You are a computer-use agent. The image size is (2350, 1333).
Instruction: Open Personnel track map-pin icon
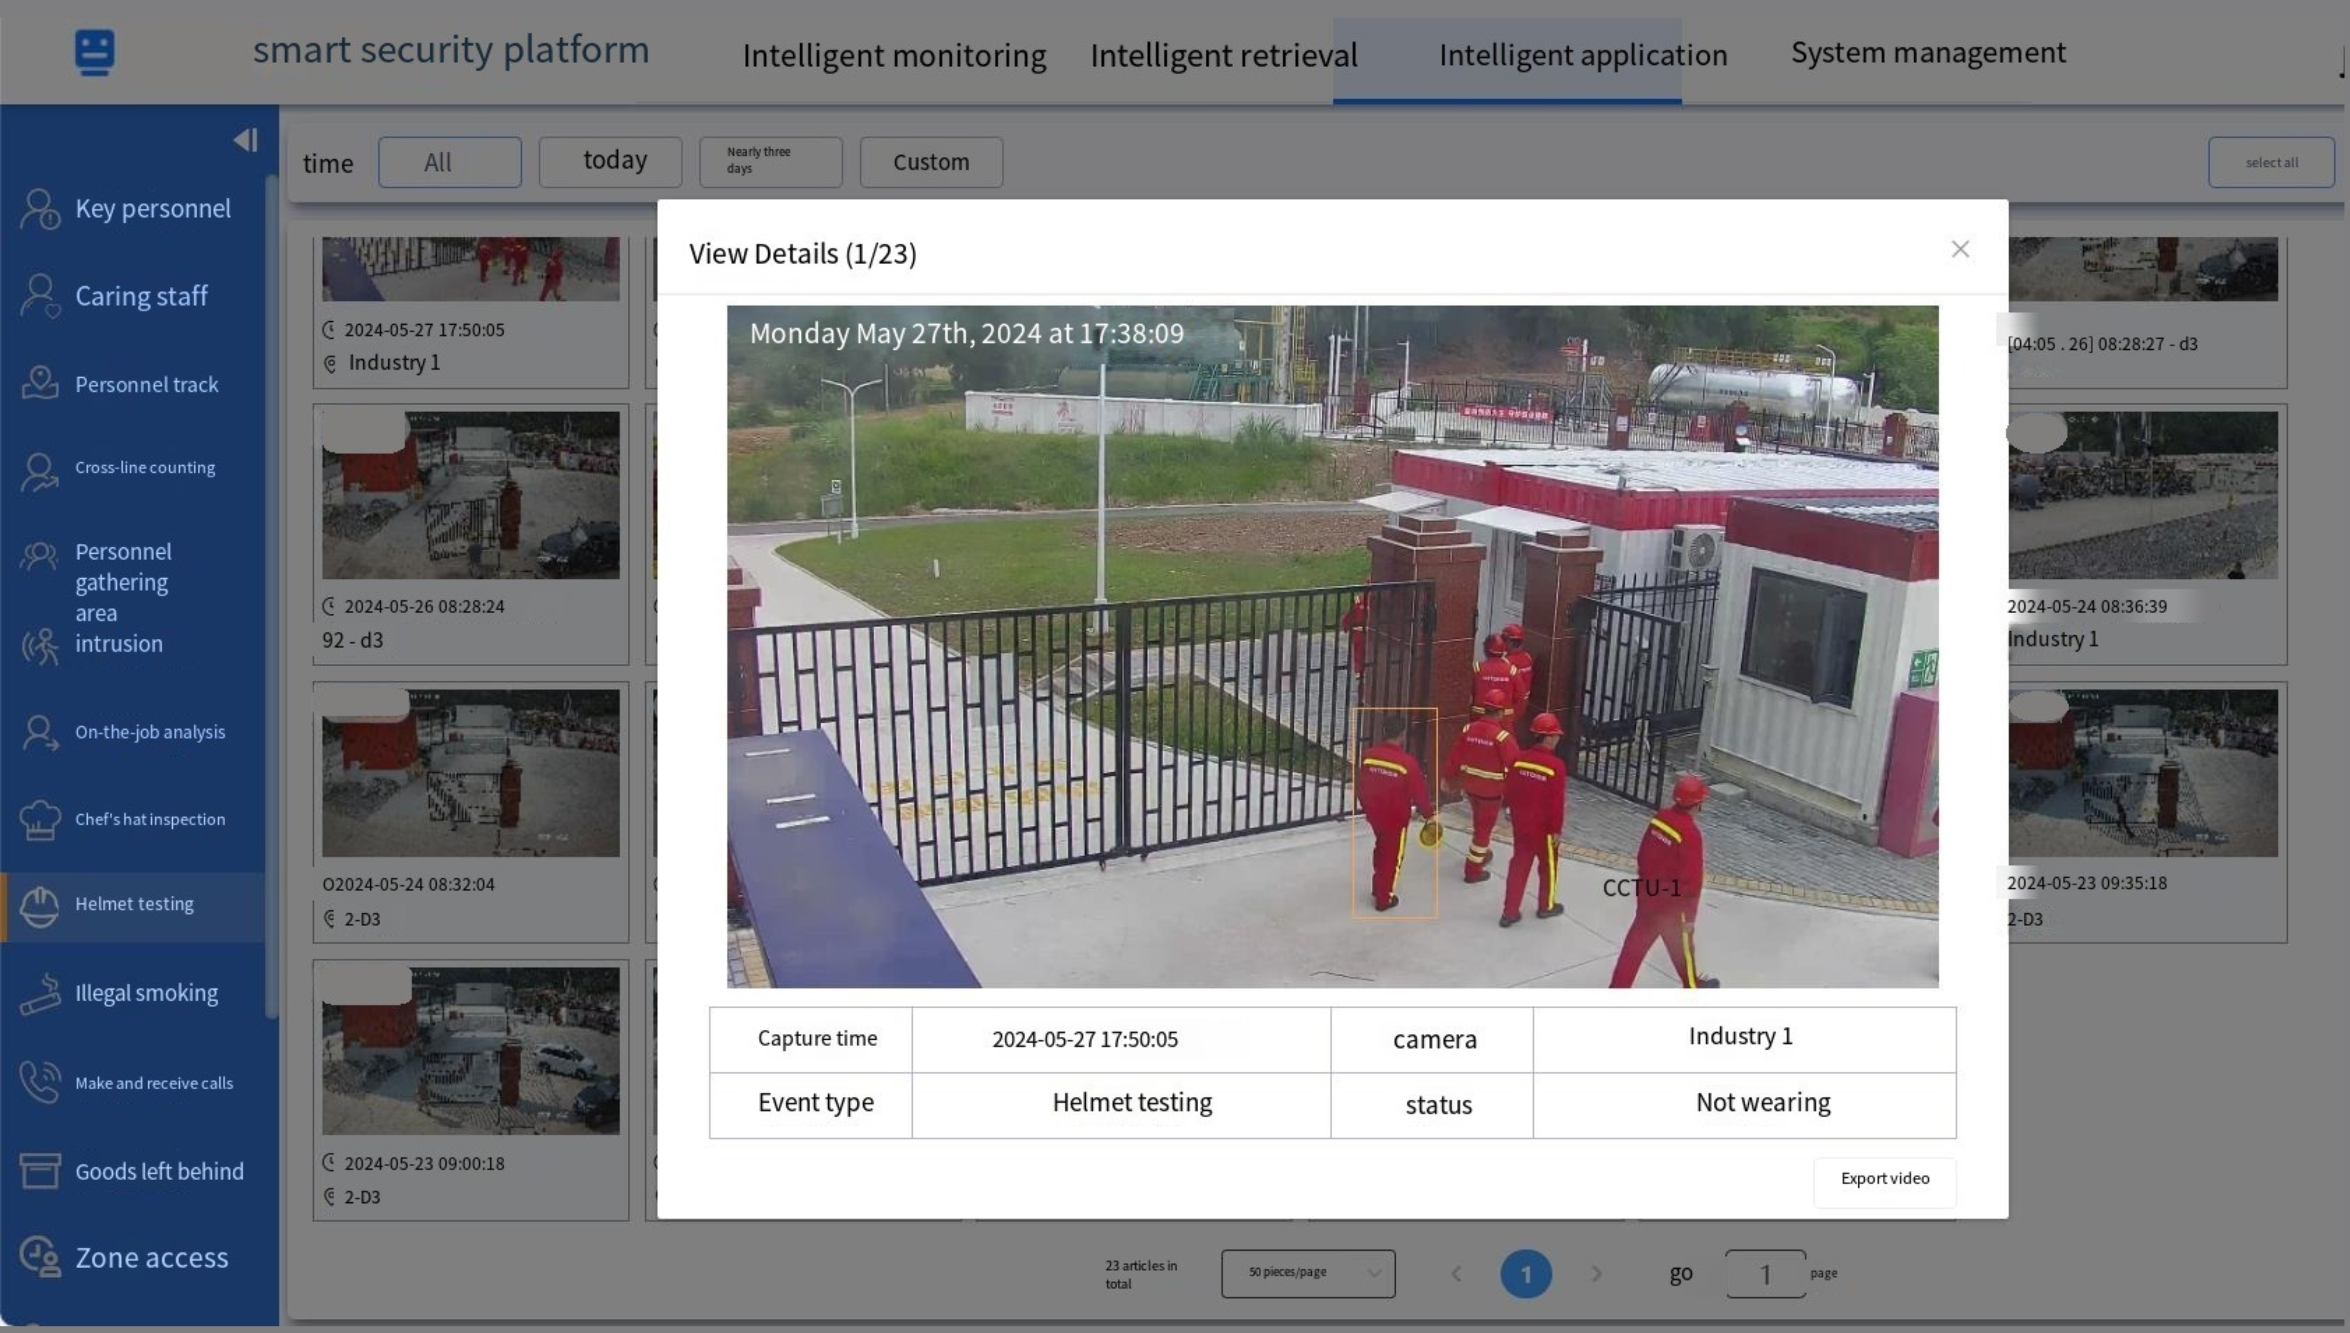(40, 384)
